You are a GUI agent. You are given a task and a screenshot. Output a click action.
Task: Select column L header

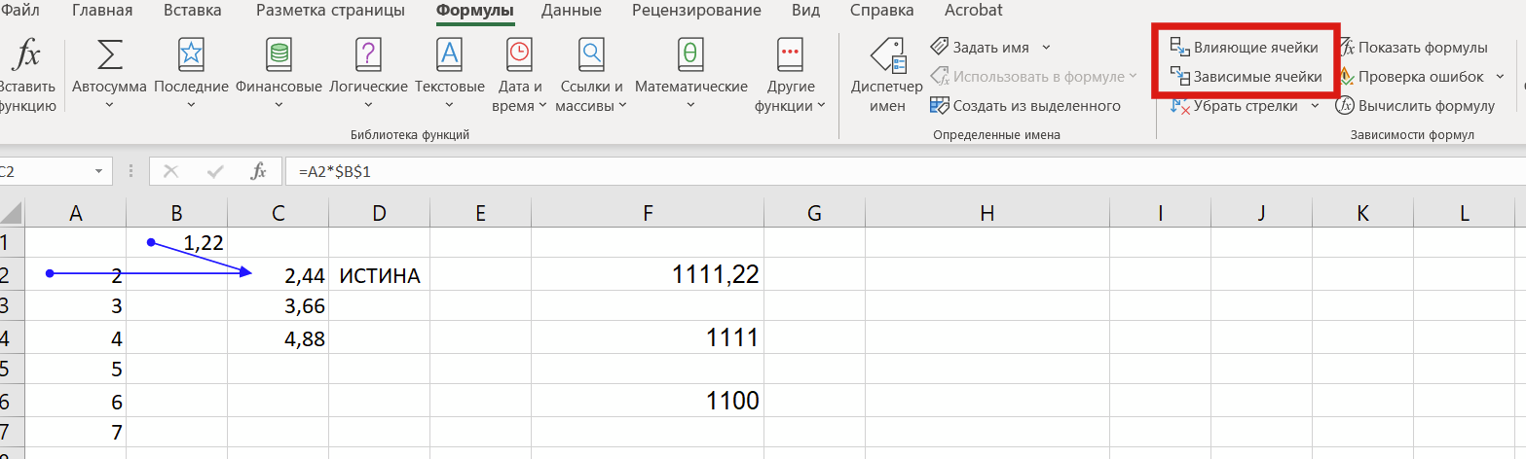coord(1465,213)
